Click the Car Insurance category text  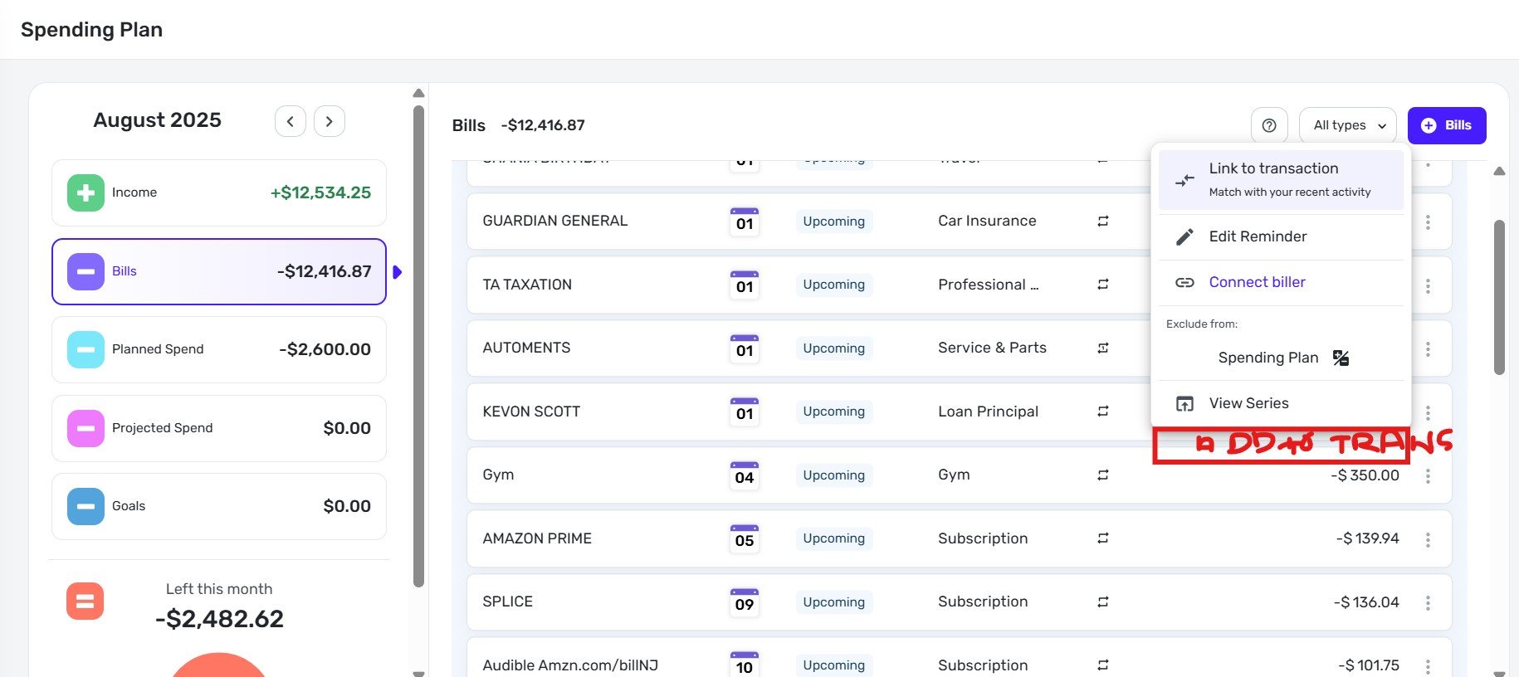987,221
